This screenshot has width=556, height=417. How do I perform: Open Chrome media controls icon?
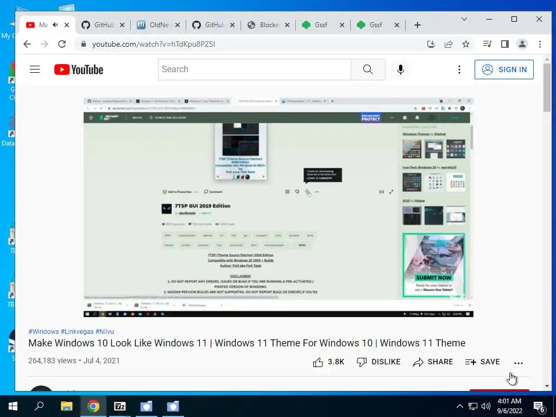click(x=487, y=44)
